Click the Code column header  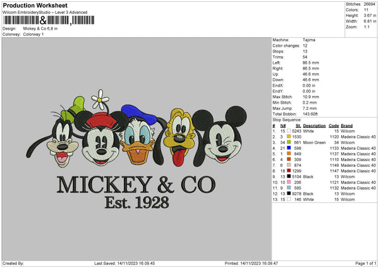pyautogui.click(x=334, y=125)
